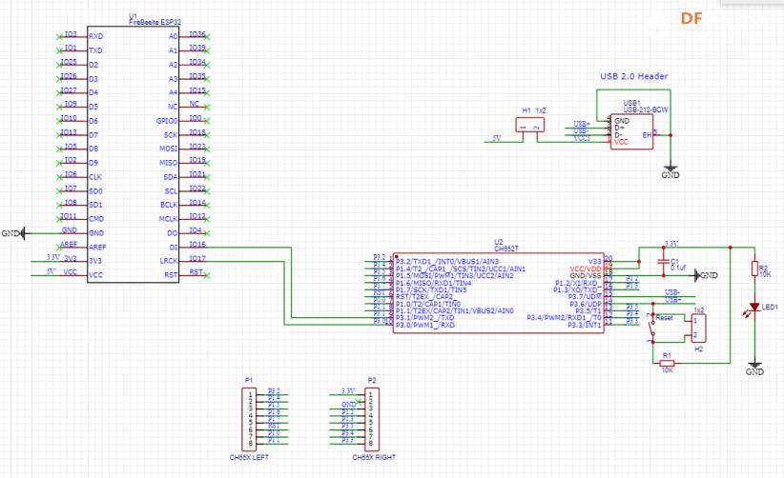Viewport: 784px width, 478px height.
Task: Select the CH552T chip body
Action: click(499, 293)
